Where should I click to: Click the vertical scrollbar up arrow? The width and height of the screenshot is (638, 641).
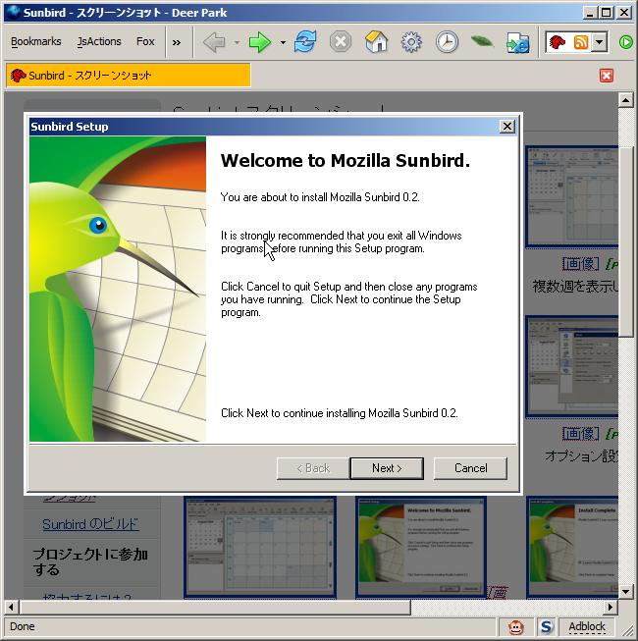point(626,100)
